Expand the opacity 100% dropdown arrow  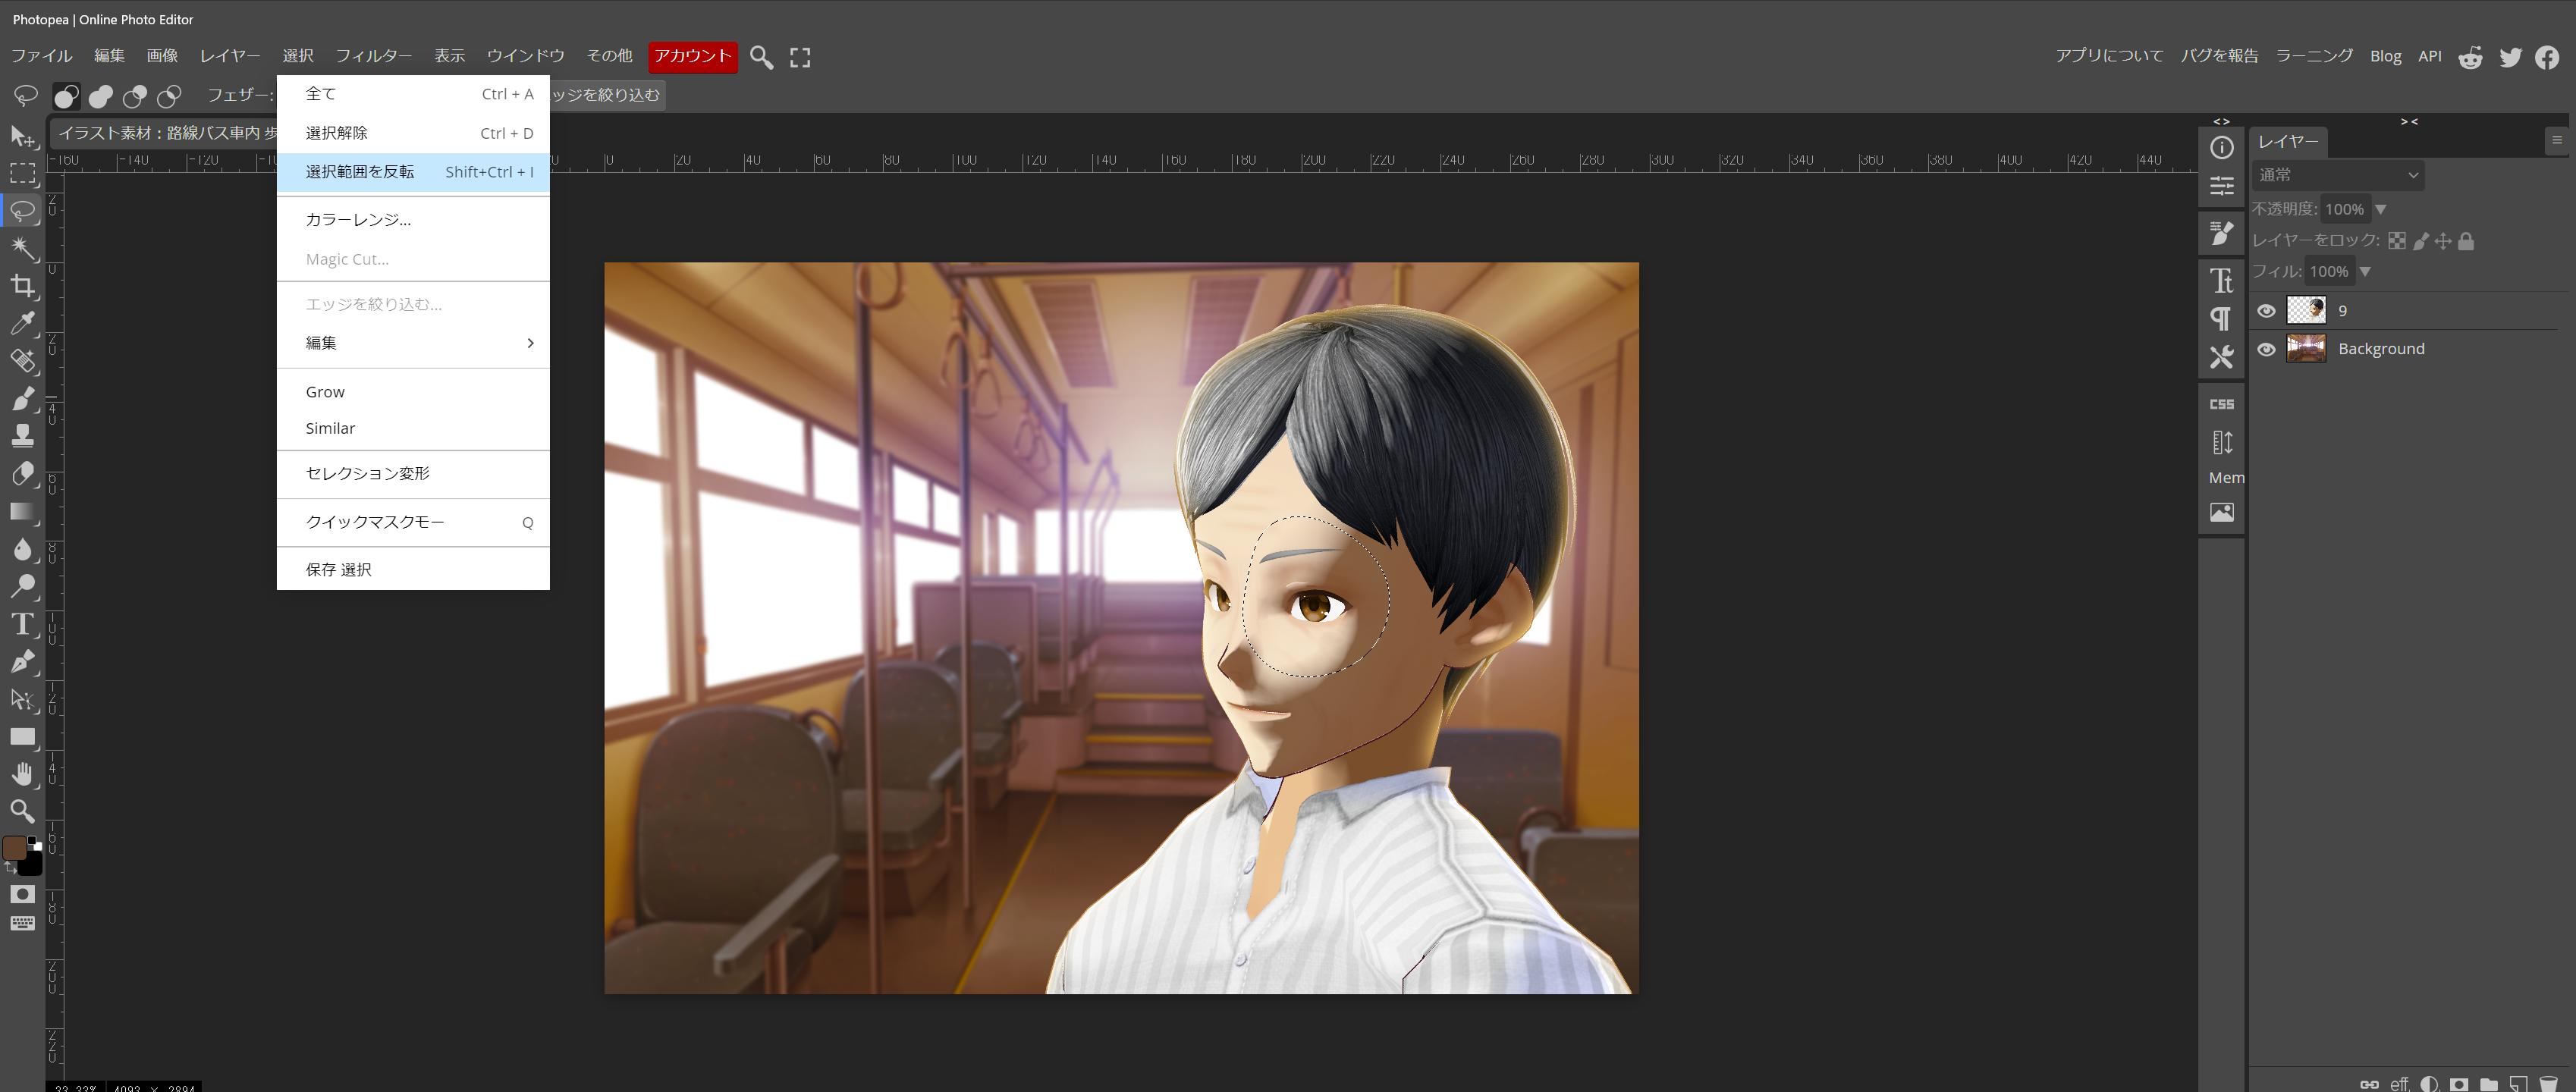2380,209
